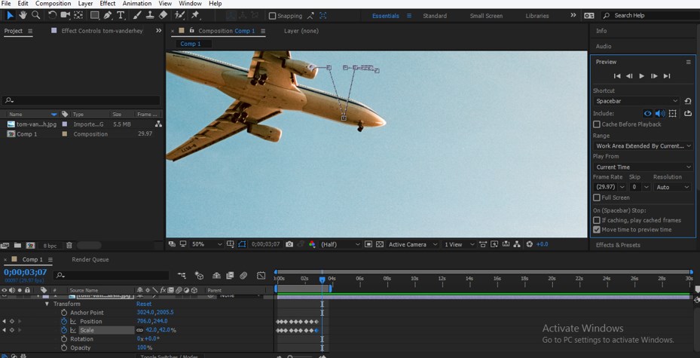Select the Puppet Pin tool
700x358 pixels.
[195, 15]
